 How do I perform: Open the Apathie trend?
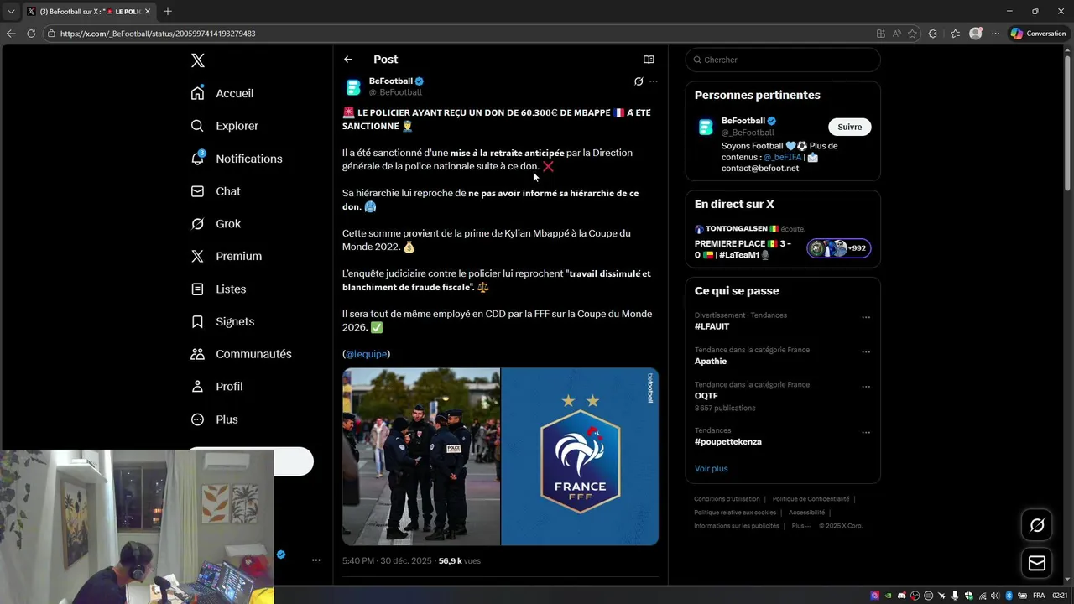[x=711, y=361]
